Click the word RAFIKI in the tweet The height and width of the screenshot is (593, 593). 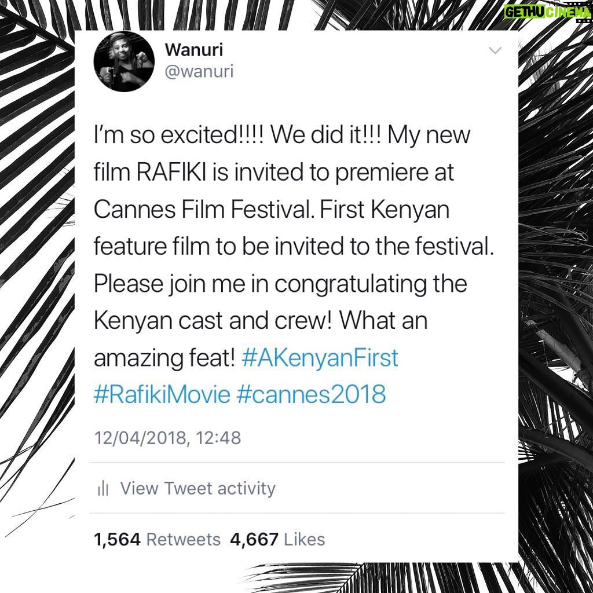coord(171,172)
